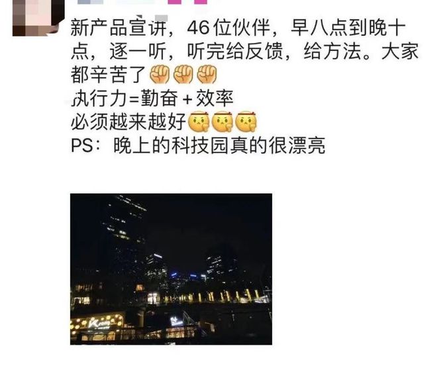Image resolution: width=437 pixels, height=368 pixels.
Task: Select the middle raised-fist emoji
Action: 183,74
